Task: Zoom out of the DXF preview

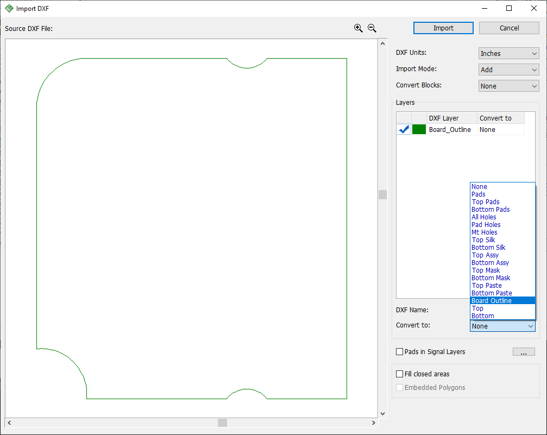Action: [372, 28]
